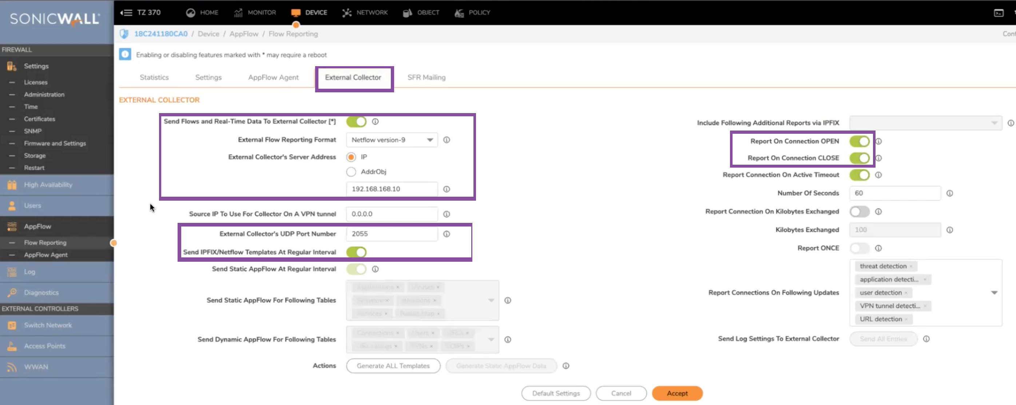
Task: Click the firewall shield icon in breadcrumb
Action: pos(124,34)
